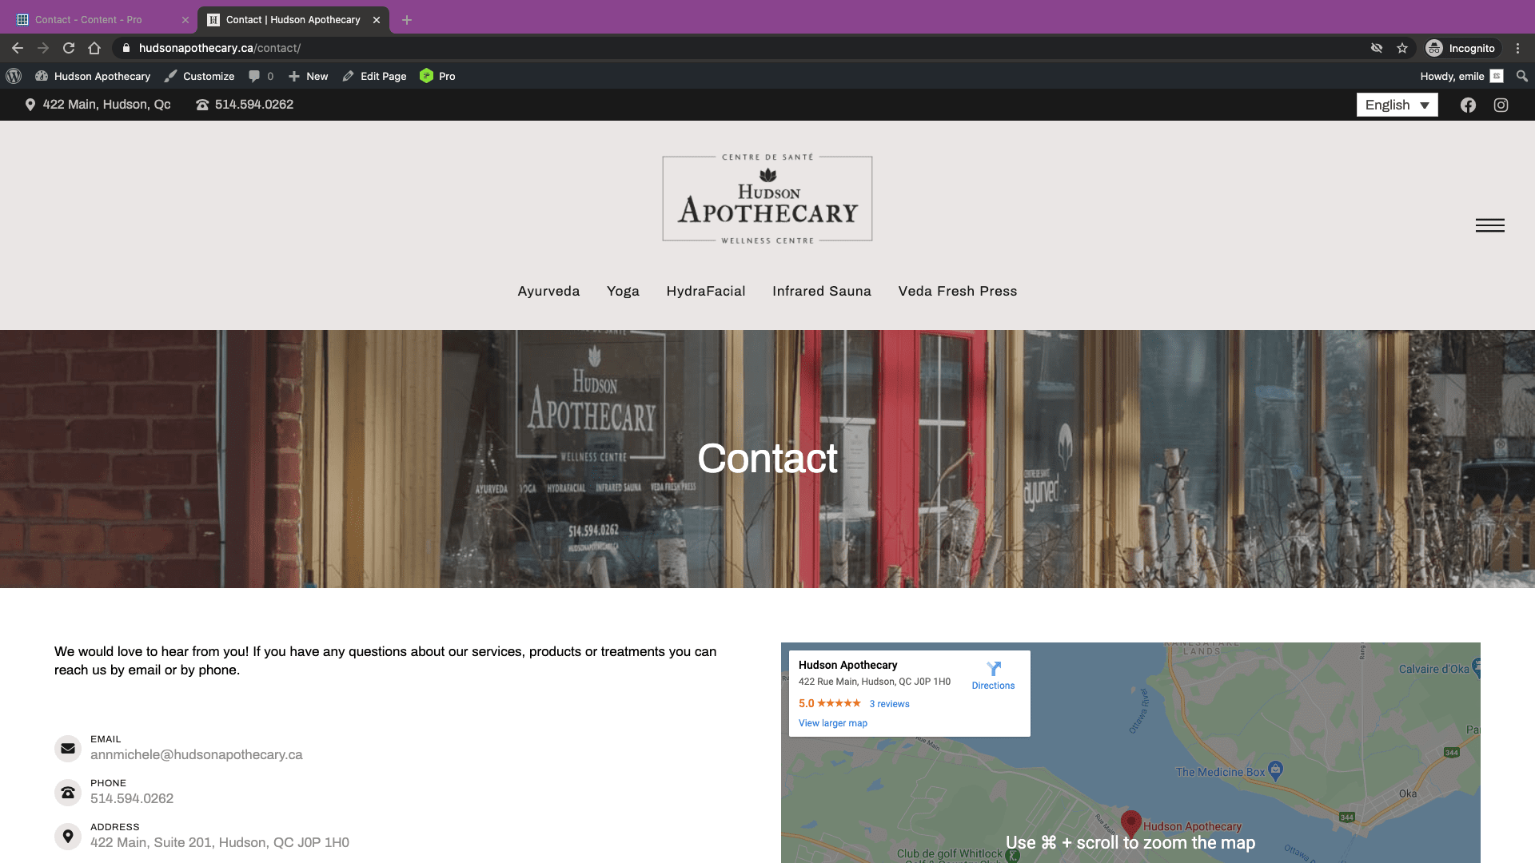Click The Medicine Box map pin

pos(1276,770)
